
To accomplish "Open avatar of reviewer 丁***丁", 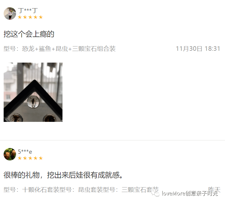I will coord(10,13).
